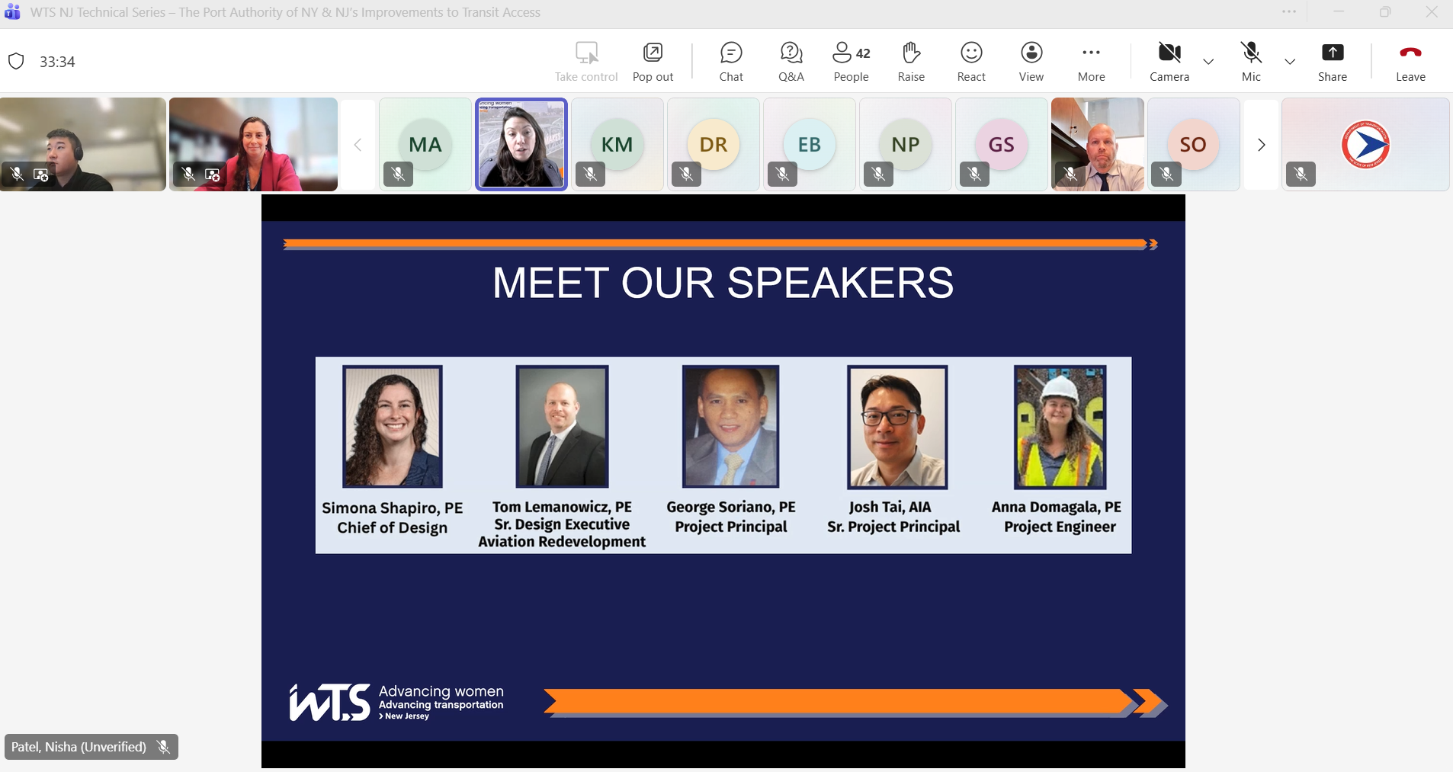
Task: Expand the Mic options dropdown arrow
Action: pyautogui.click(x=1290, y=62)
